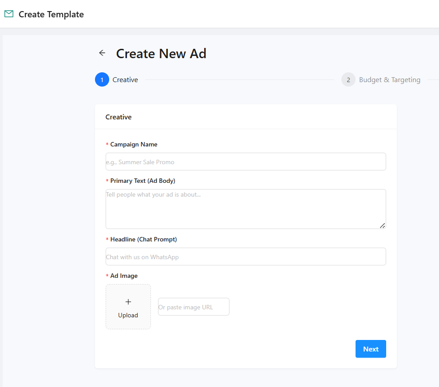Click the Campaign Name label
This screenshot has height=387, width=439.
(134, 145)
